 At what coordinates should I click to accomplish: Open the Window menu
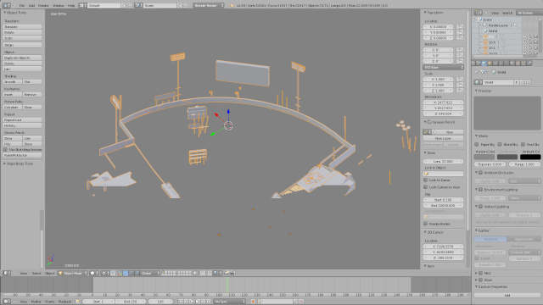[x=59, y=6]
